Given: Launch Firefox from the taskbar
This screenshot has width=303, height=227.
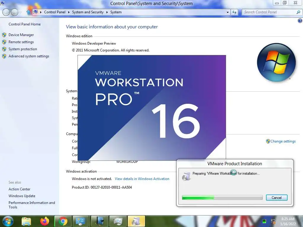Looking at the screenshot, I should click(44, 221).
